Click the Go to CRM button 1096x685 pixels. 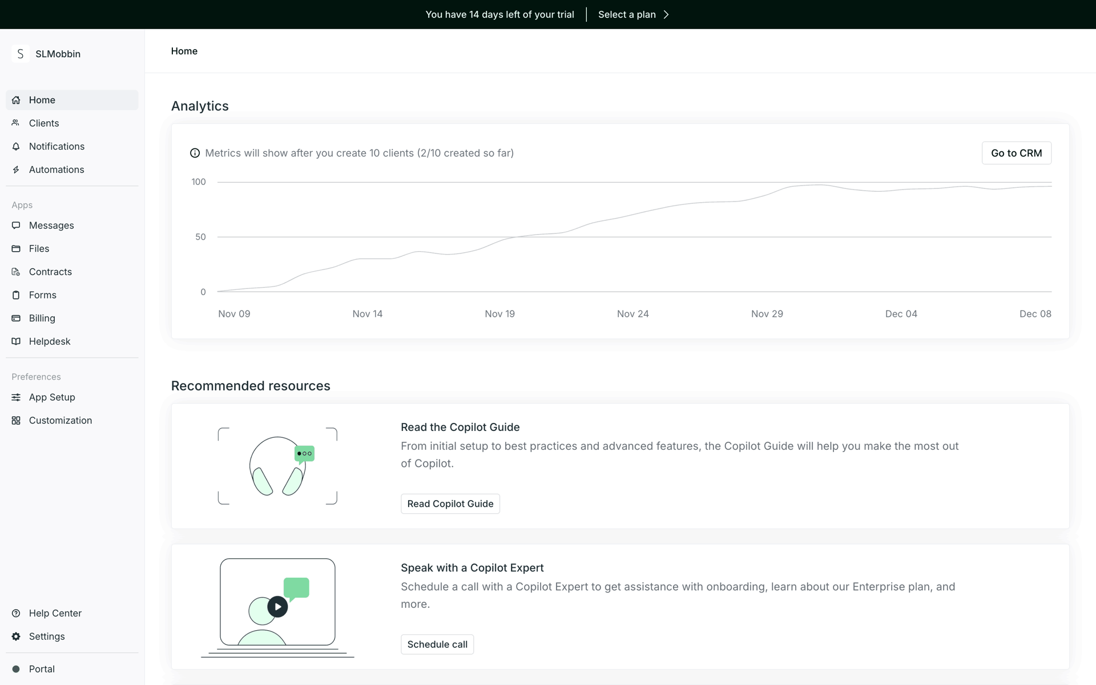[x=1016, y=153]
